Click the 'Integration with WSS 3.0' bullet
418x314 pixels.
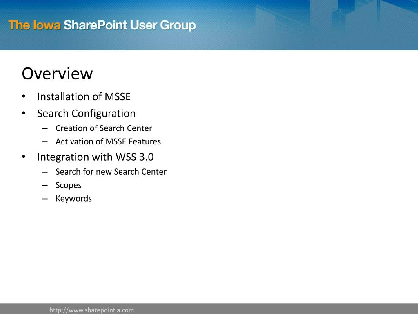[x=96, y=157]
